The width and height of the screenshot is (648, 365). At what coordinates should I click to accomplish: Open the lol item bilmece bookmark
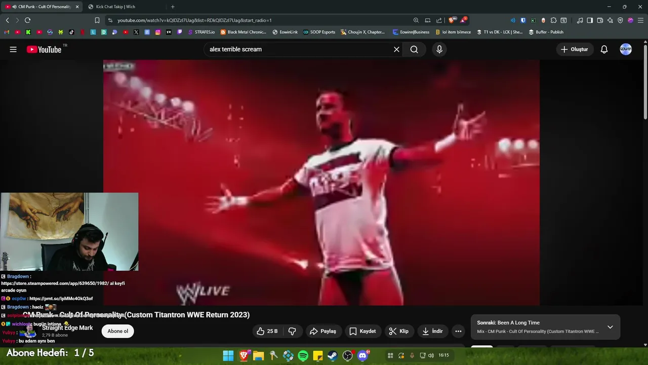pos(453,32)
